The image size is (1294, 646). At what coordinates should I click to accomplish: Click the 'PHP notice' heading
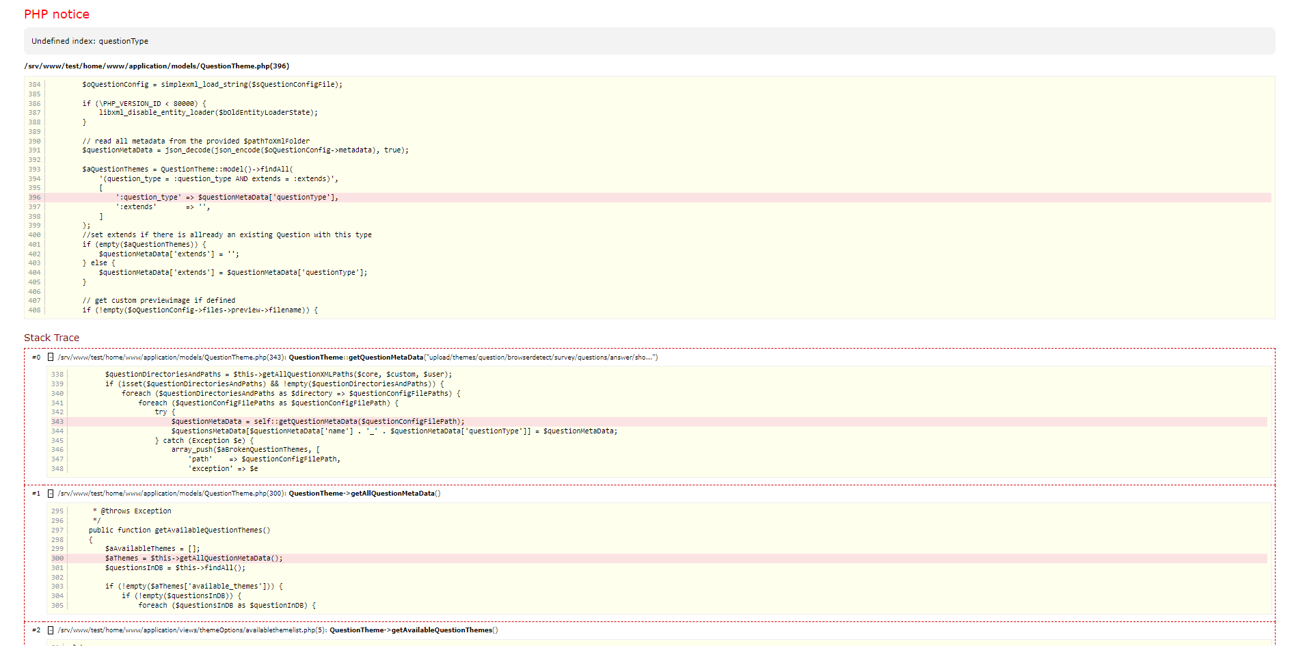57,14
